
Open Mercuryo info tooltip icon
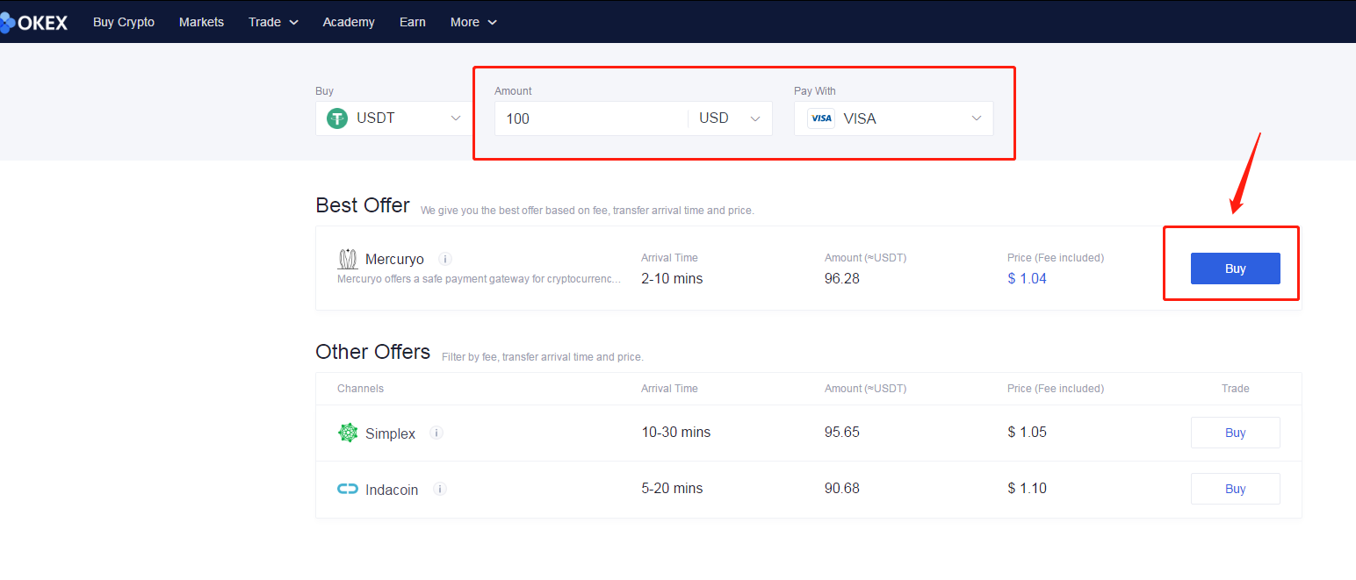(445, 259)
